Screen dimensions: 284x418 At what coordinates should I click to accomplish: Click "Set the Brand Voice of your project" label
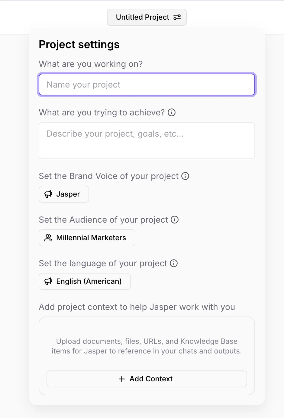point(109,176)
